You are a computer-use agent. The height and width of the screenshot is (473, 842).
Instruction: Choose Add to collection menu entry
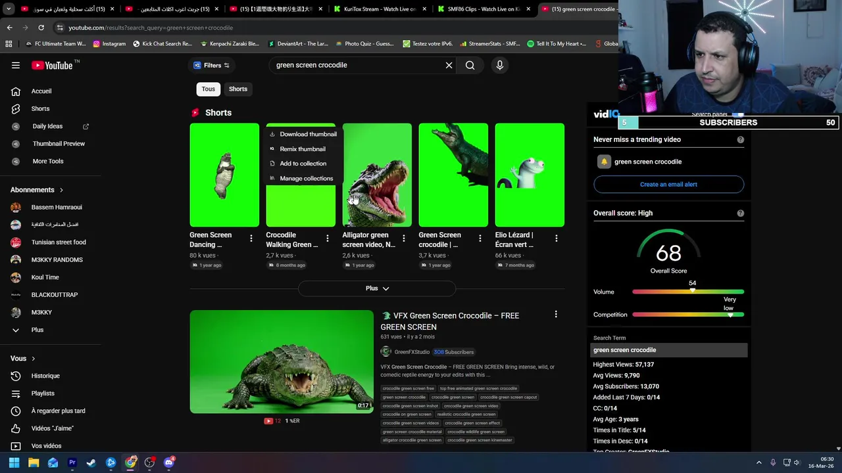302,164
